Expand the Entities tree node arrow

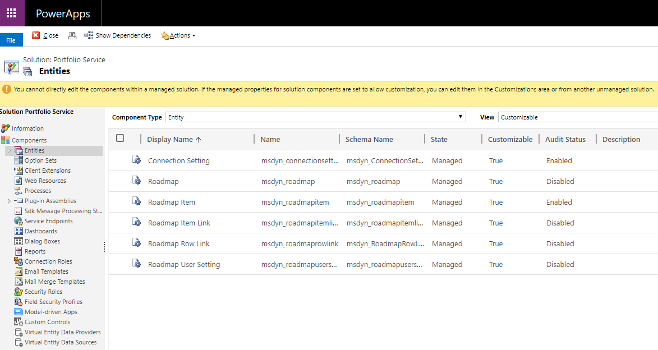[9, 150]
